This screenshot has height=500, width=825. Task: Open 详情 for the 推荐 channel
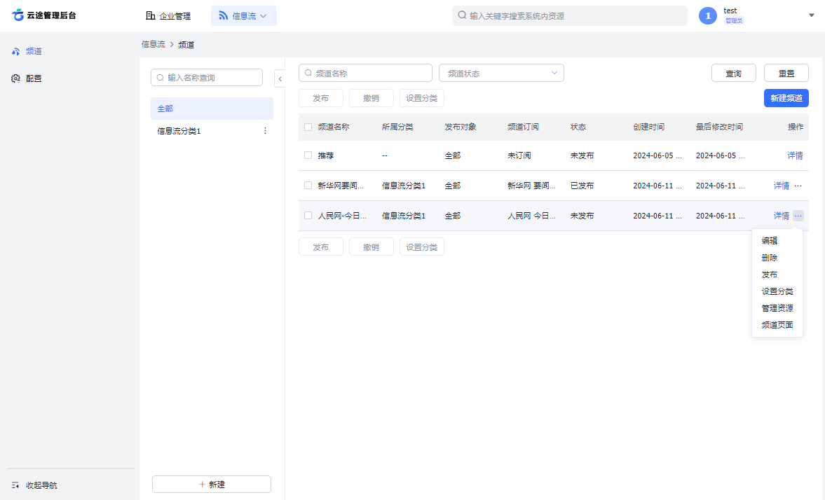point(795,155)
